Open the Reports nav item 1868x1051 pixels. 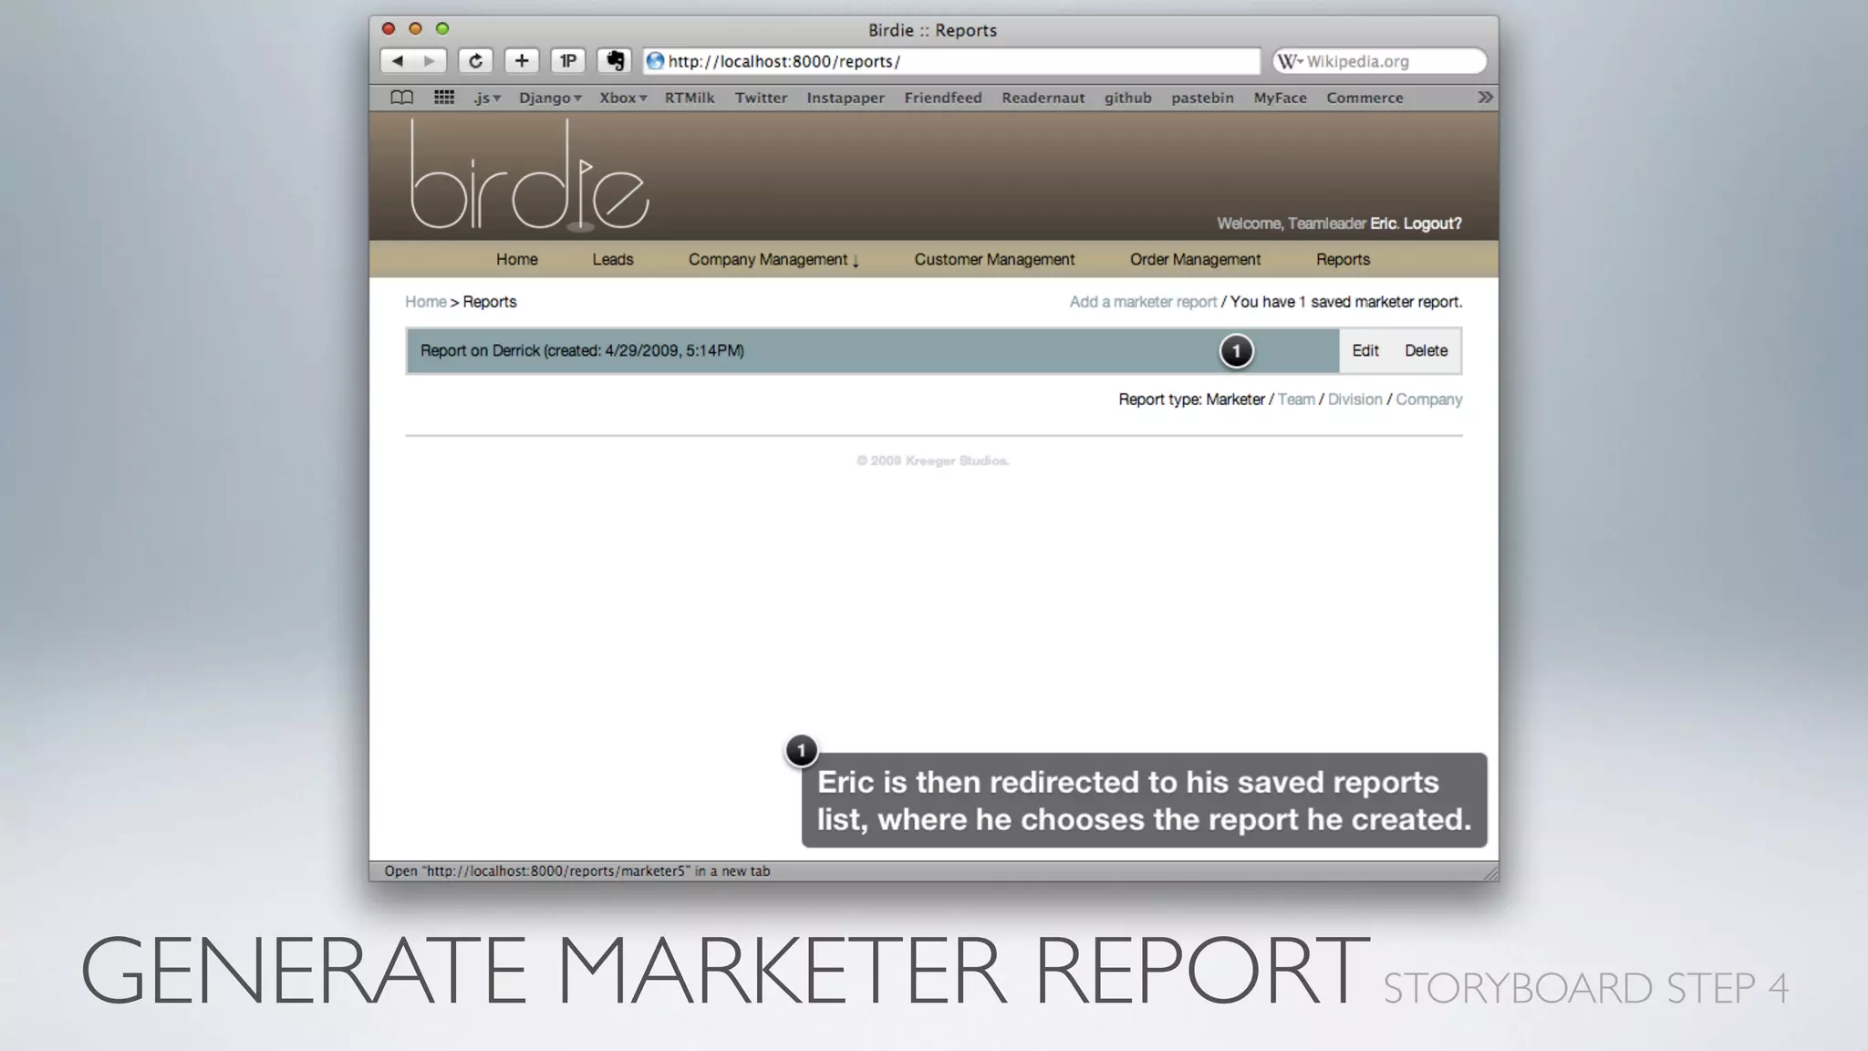click(x=1343, y=259)
